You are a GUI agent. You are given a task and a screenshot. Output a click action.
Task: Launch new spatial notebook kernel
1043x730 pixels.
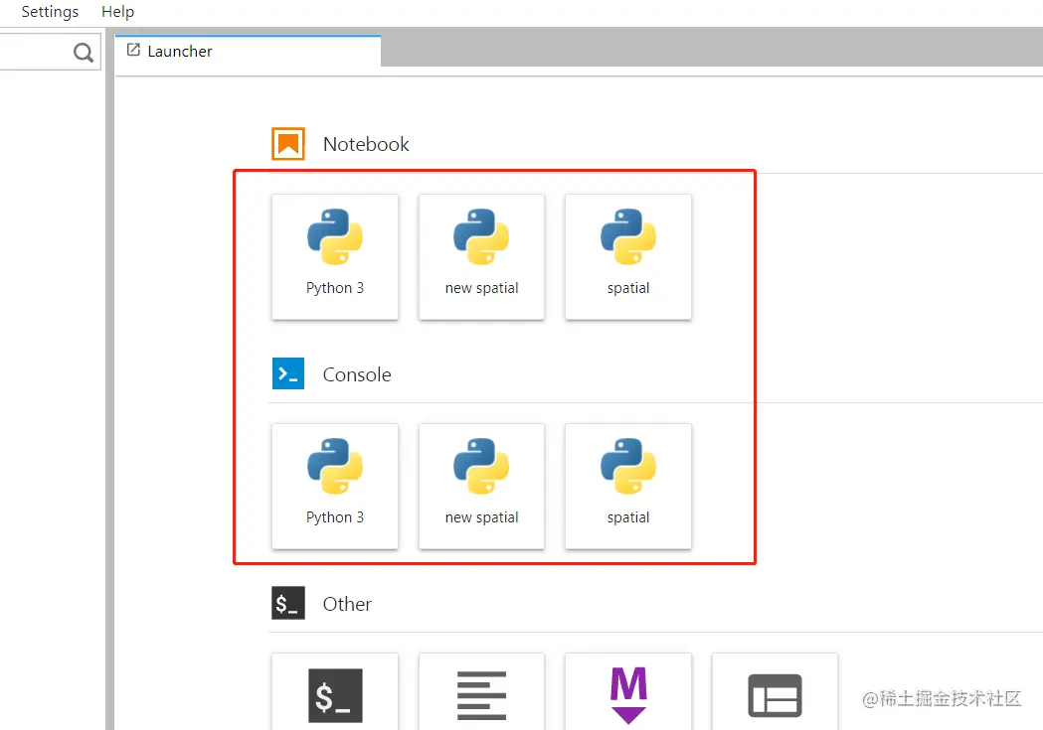(x=481, y=257)
